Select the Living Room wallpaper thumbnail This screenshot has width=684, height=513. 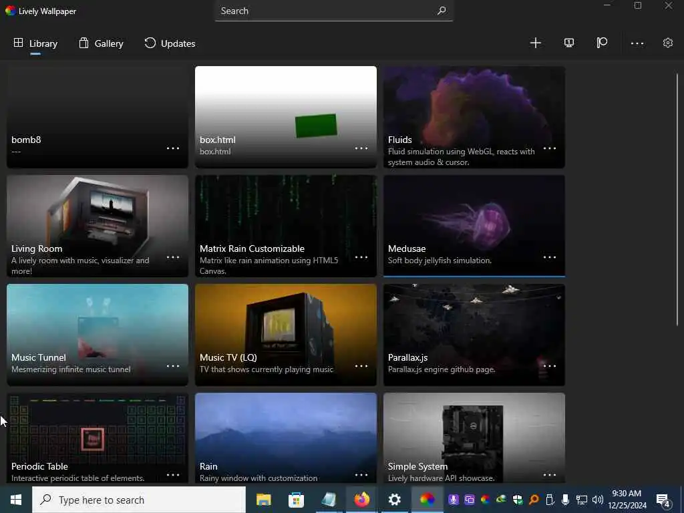coord(98,226)
